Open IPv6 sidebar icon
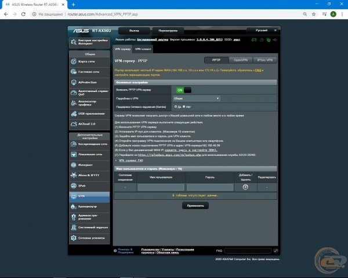Image resolution: width=348 pixels, height=278 pixels. pyautogui.click(x=74, y=186)
